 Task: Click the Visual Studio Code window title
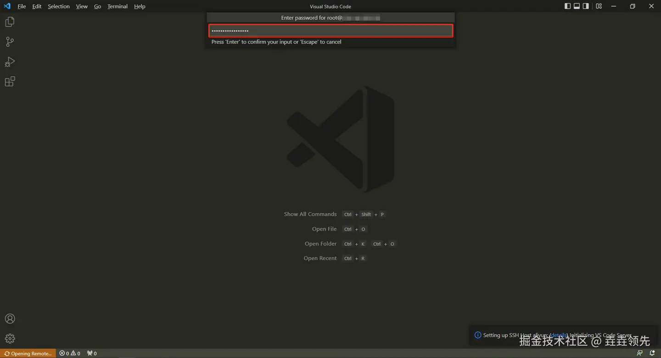330,6
